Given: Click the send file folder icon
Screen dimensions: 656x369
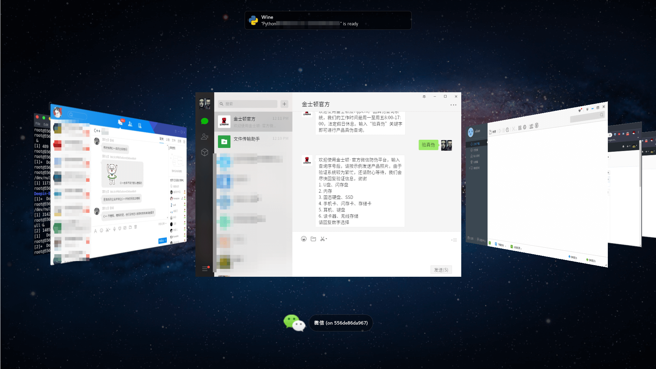Looking at the screenshot, I should (313, 239).
